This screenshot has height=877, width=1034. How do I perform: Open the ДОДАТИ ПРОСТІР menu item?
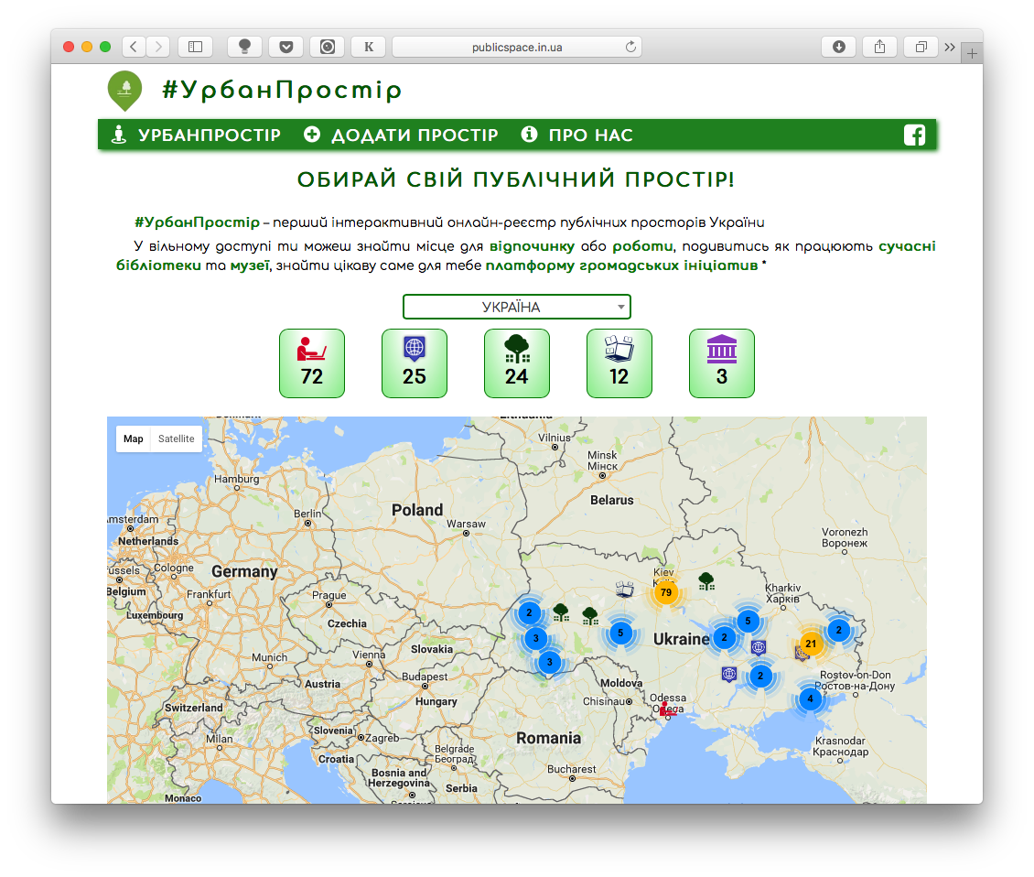[x=401, y=135]
